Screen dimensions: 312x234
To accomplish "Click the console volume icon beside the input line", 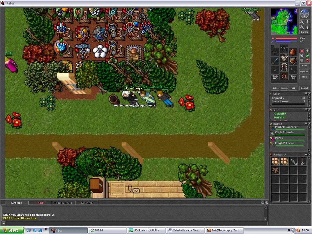I will (x=3, y=223).
